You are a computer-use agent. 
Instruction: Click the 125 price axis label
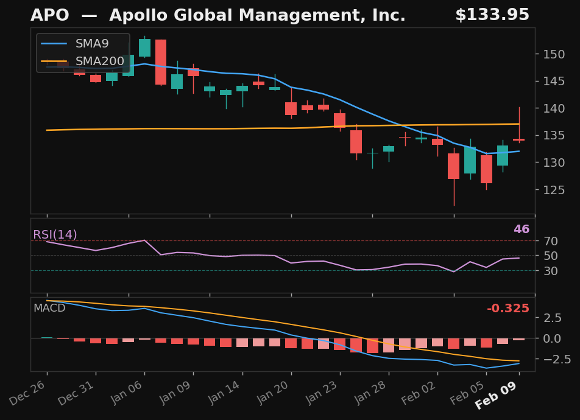tap(554, 190)
